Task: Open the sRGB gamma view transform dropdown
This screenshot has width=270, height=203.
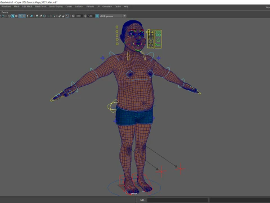Action: (112, 16)
